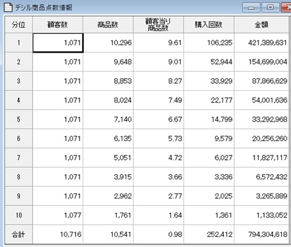Click the amount cell 421,389,631

pyautogui.click(x=262, y=43)
